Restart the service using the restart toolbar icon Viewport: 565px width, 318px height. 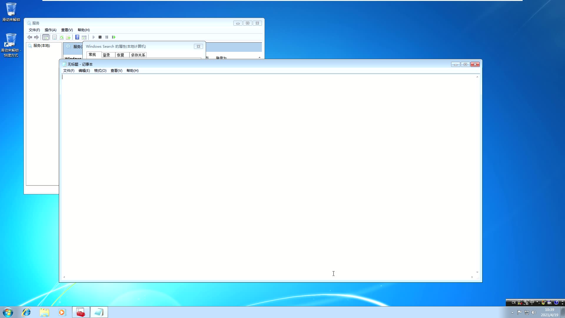[x=114, y=37]
